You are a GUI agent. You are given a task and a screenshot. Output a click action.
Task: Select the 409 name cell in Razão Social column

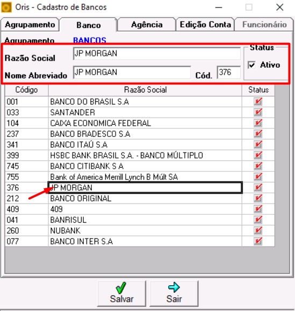[x=145, y=209]
